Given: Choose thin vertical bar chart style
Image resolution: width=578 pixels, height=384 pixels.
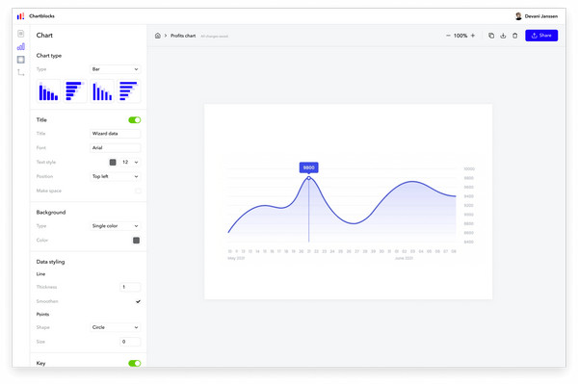Looking at the screenshot, I should pyautogui.click(x=102, y=90).
